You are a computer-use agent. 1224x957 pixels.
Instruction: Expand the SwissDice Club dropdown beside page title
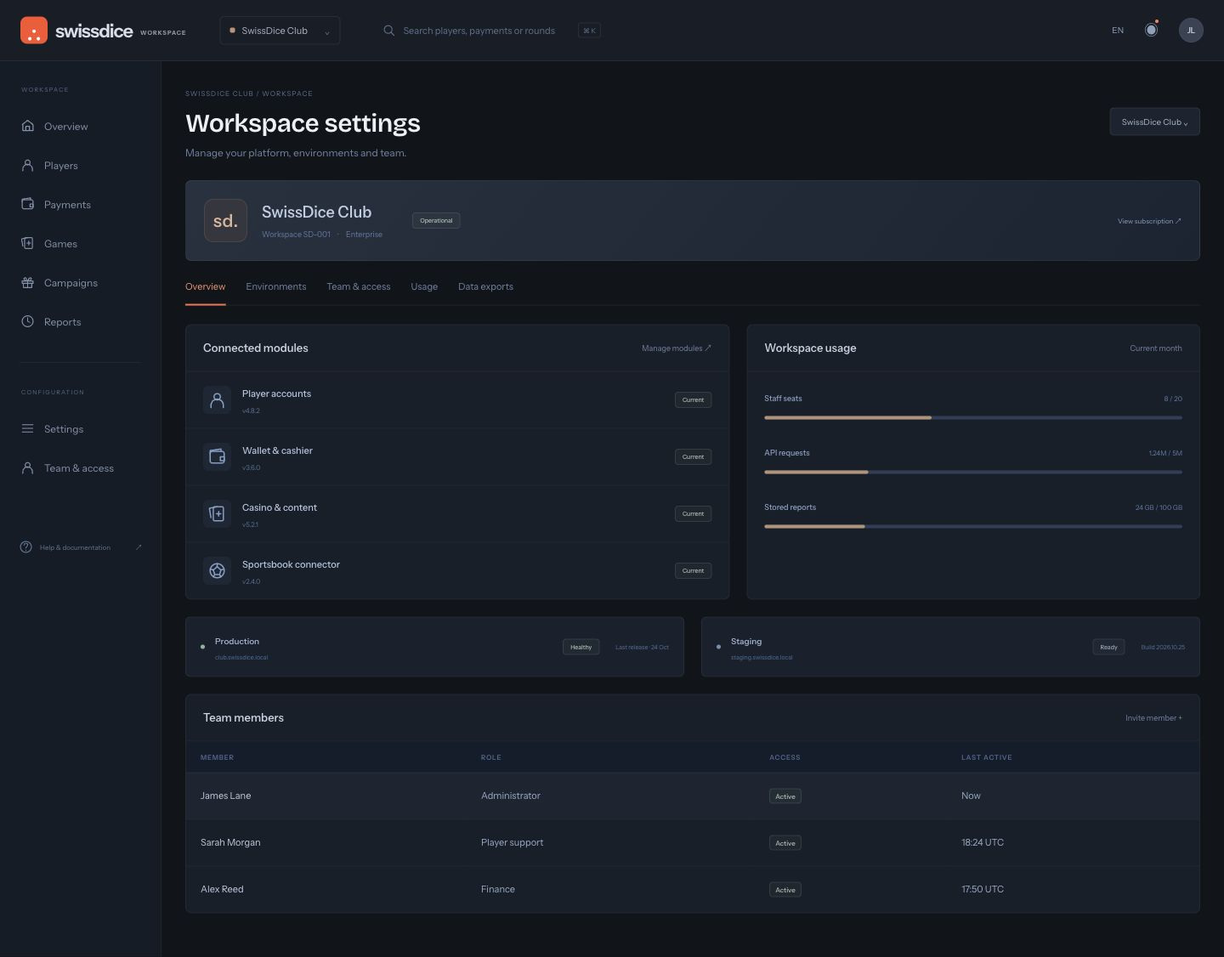(x=1154, y=122)
